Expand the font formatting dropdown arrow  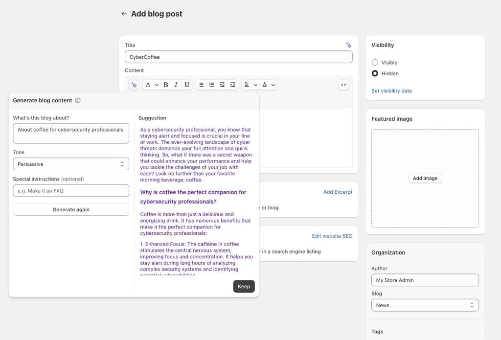coord(157,85)
